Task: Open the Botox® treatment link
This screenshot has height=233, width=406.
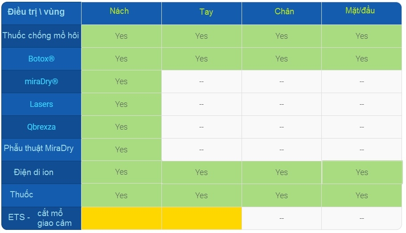Action: [41, 59]
